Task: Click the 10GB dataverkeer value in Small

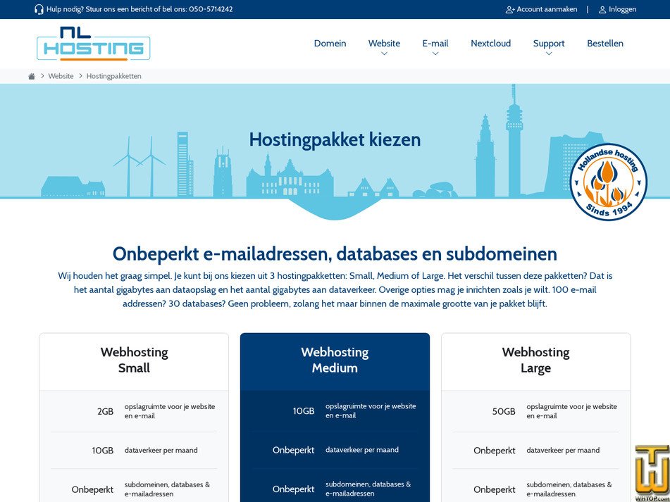Action: point(103,451)
